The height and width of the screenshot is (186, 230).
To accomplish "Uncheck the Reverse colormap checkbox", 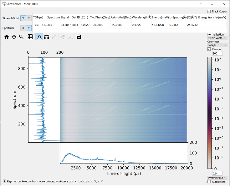I will pyautogui.click(x=209, y=49).
